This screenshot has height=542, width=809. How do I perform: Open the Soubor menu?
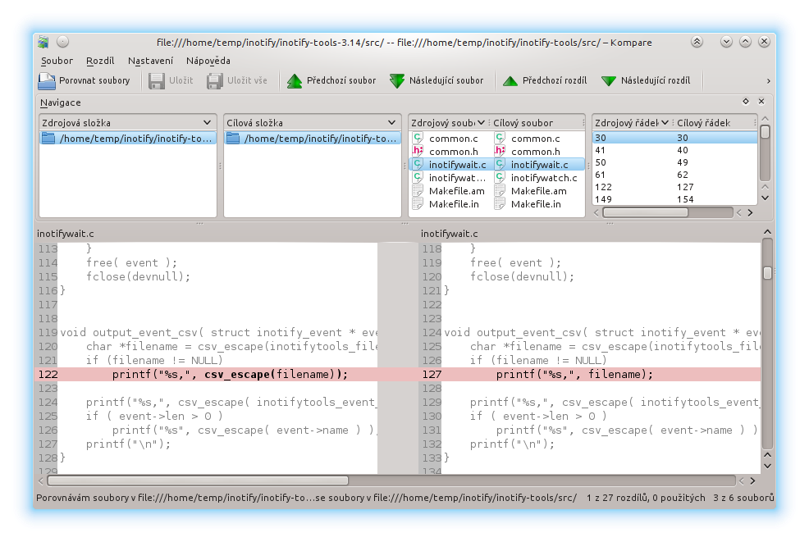pyautogui.click(x=57, y=61)
